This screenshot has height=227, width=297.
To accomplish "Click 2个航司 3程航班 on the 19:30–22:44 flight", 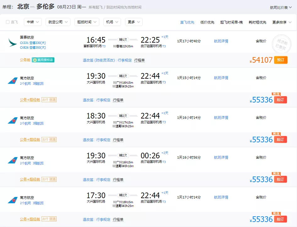I will [32, 83].
